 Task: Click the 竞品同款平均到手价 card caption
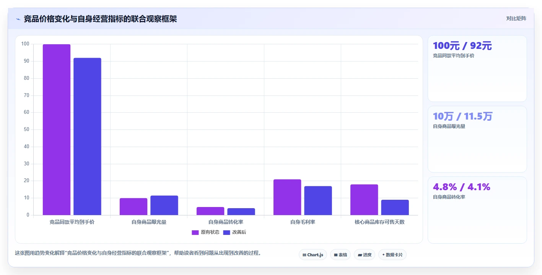click(x=454, y=56)
